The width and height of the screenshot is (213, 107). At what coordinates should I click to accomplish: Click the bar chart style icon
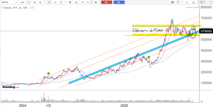(61, 2)
